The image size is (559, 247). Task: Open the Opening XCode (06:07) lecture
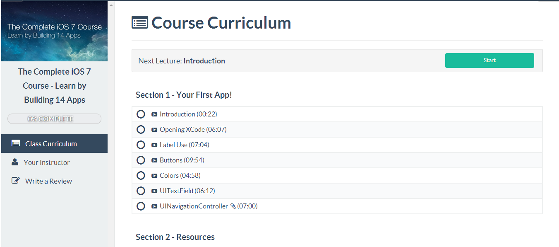coord(193,130)
